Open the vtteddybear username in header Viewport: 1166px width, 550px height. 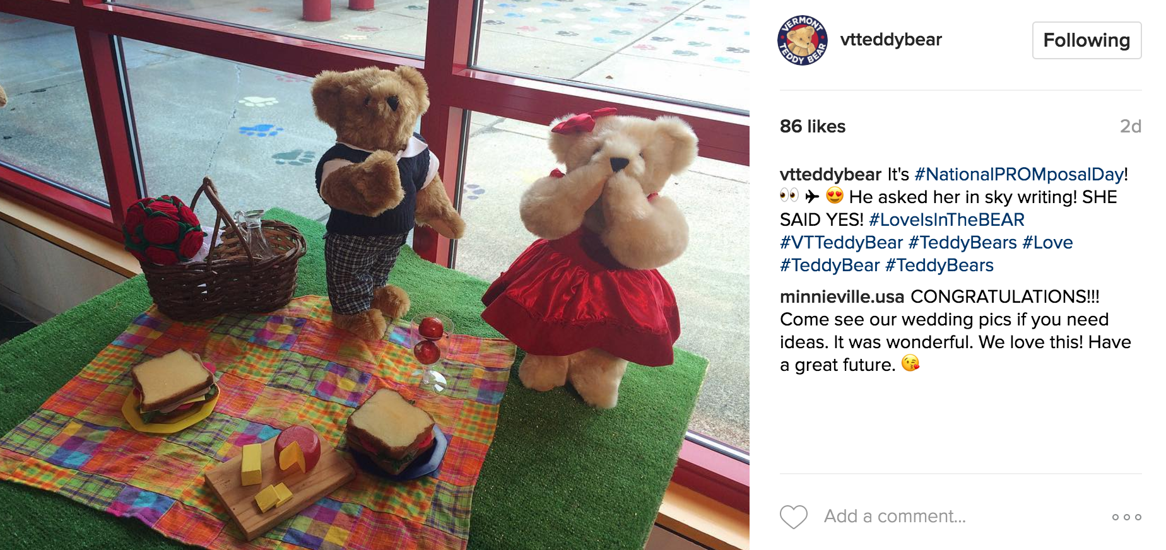point(891,40)
